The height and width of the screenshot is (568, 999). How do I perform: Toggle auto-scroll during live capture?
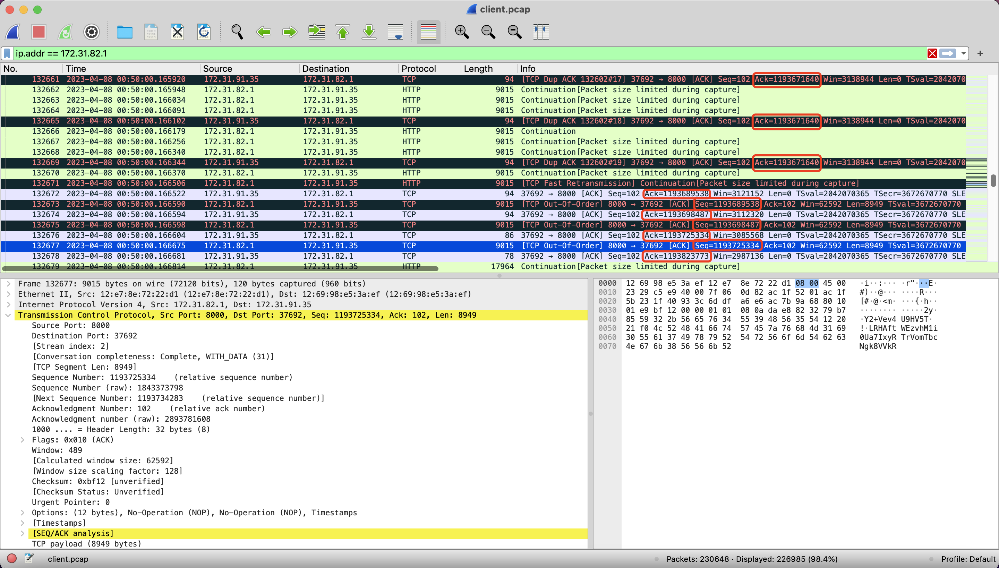[x=395, y=32]
